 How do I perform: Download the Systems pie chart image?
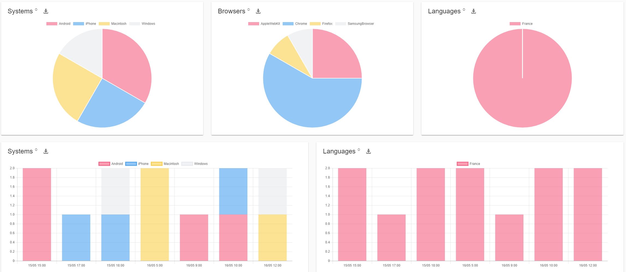(x=46, y=11)
